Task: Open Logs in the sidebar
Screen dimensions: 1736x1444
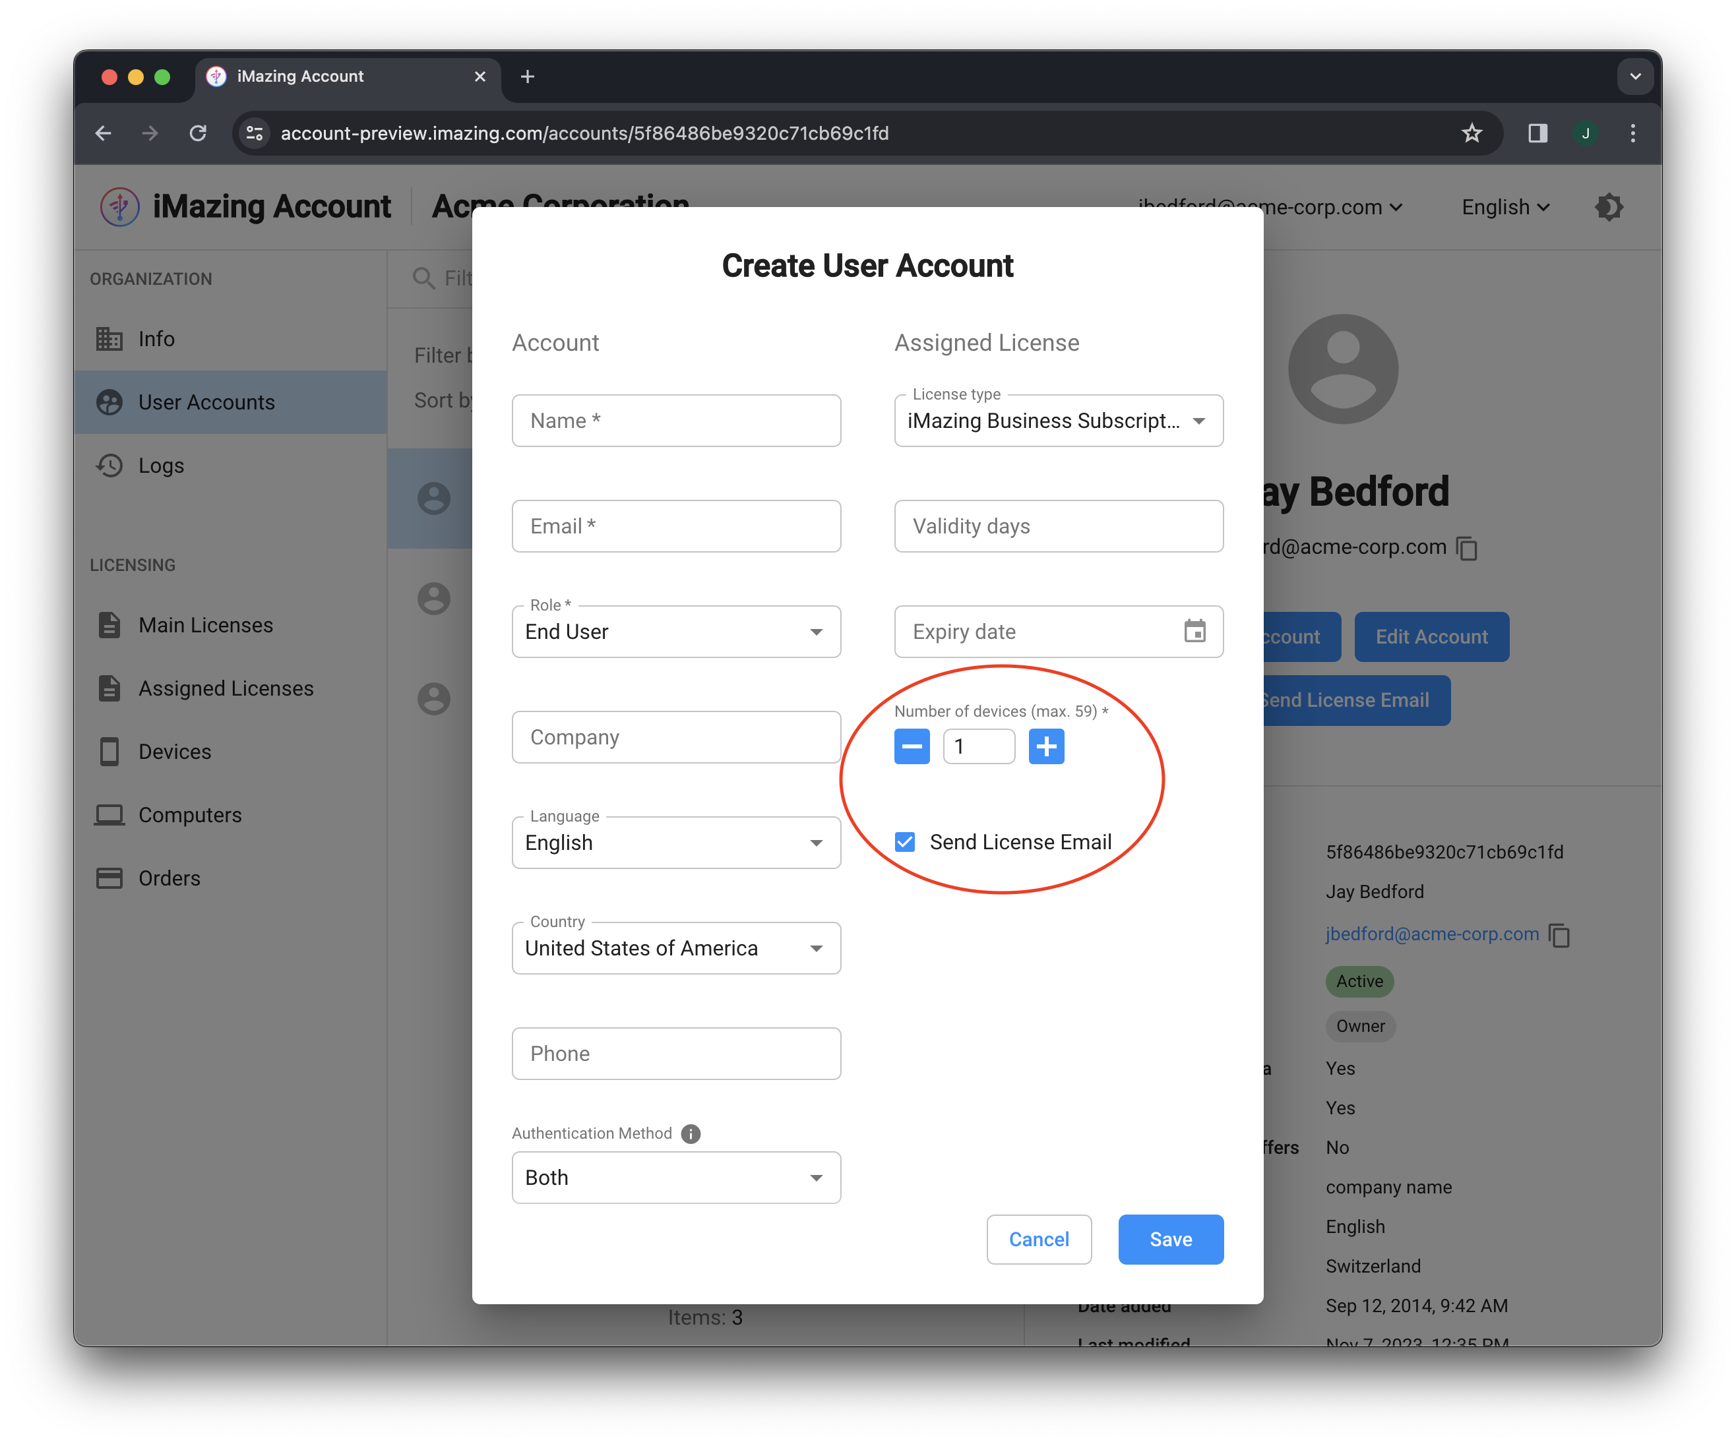Action: (231, 466)
